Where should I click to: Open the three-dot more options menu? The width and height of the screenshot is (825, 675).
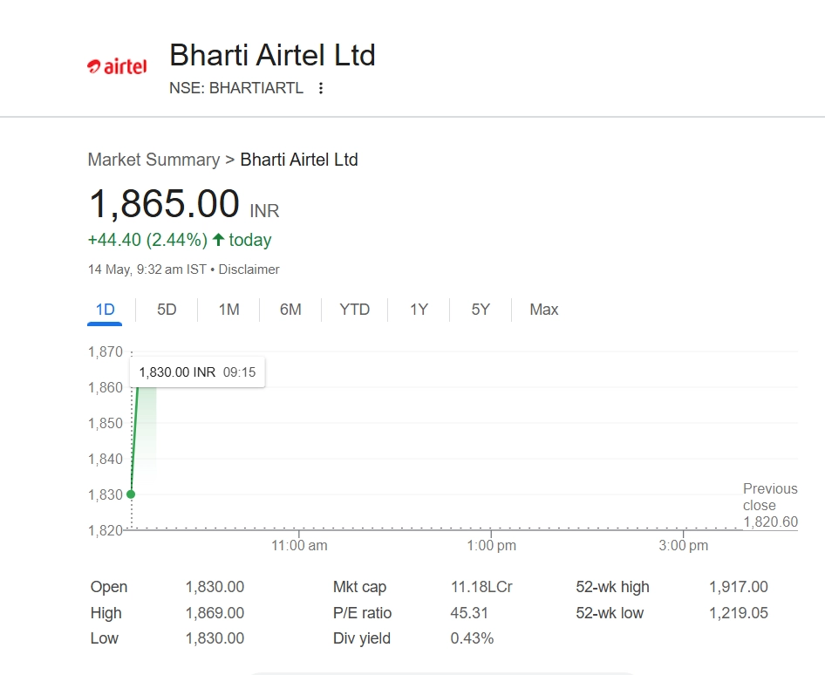pos(321,88)
